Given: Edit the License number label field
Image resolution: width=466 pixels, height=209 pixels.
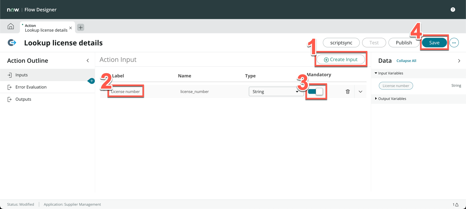Looking at the screenshot, I should click(x=126, y=92).
